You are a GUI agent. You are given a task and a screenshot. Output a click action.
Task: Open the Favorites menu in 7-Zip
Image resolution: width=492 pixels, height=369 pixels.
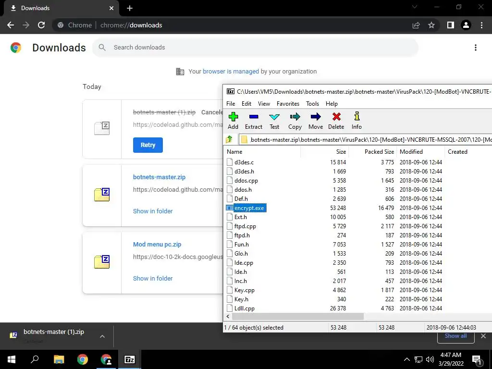tap(288, 104)
